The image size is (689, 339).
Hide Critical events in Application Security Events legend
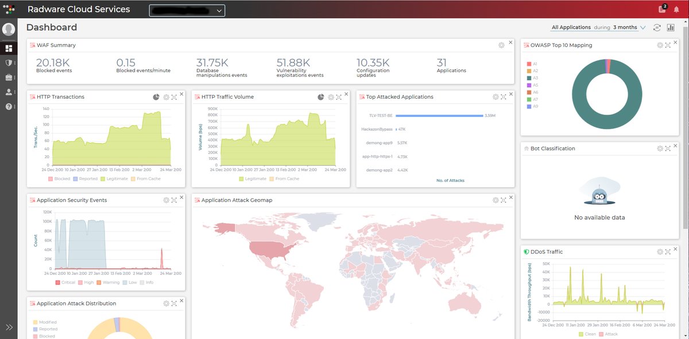[x=63, y=282]
